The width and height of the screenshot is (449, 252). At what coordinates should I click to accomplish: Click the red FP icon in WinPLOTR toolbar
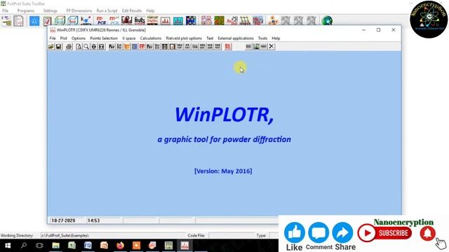click(x=142, y=47)
